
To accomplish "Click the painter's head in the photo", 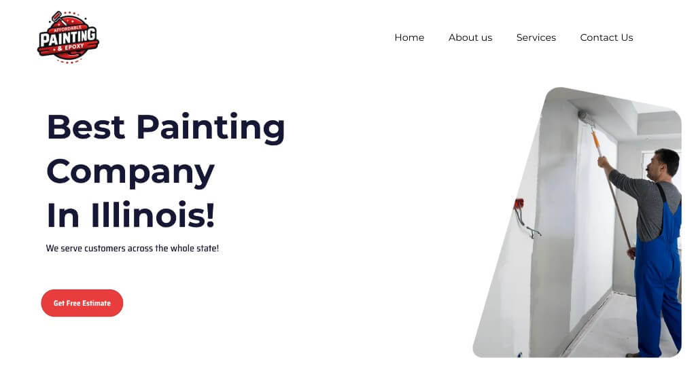I will 662,163.
